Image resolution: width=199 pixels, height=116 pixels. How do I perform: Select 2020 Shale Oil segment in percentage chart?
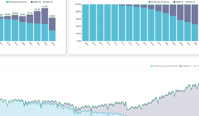click(166, 9)
